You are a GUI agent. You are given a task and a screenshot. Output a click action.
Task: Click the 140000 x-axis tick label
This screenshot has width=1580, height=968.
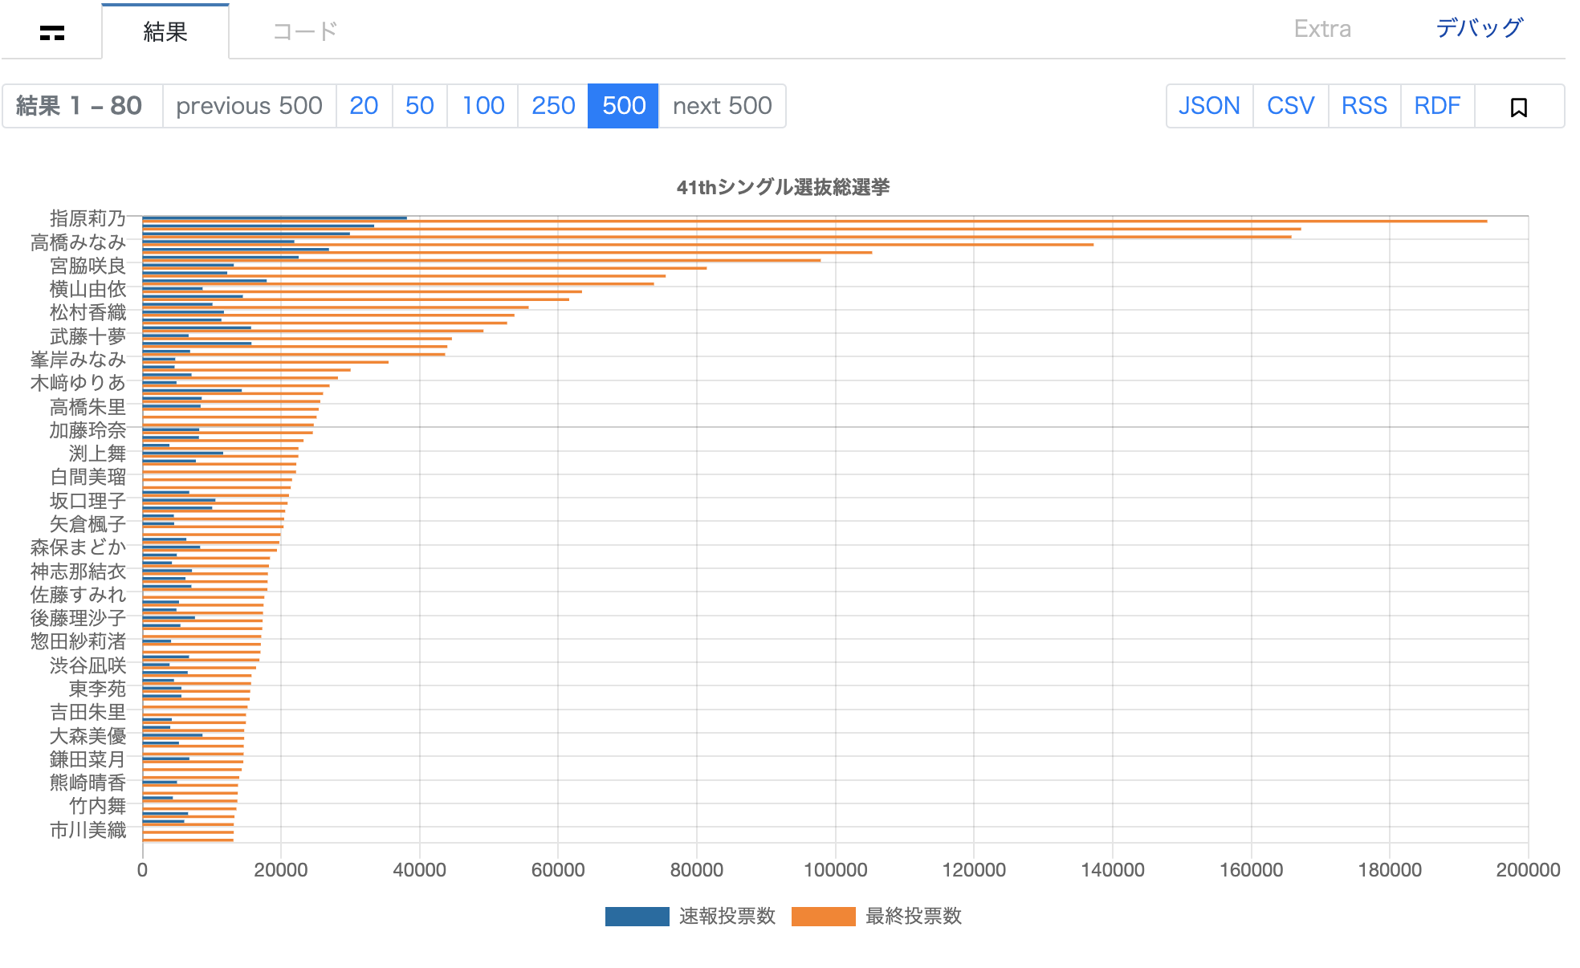tap(1113, 870)
